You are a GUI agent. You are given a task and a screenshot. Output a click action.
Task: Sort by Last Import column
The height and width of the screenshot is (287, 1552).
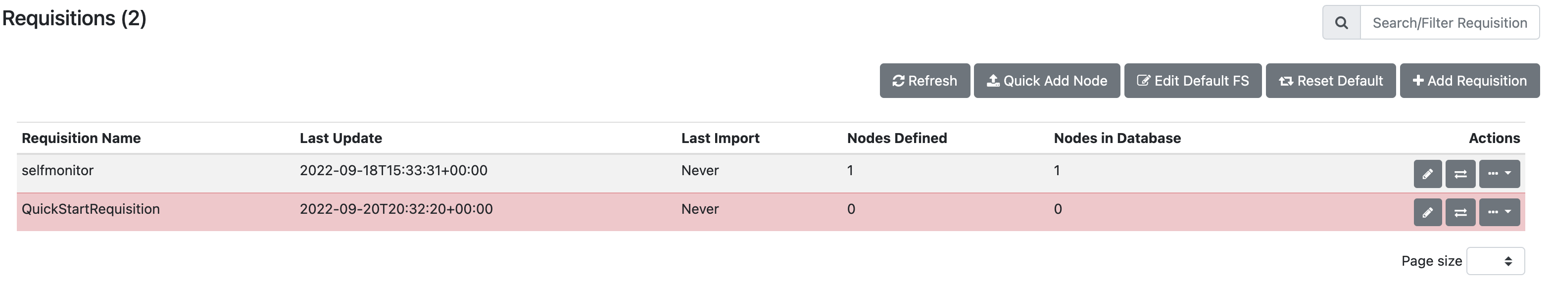point(720,138)
